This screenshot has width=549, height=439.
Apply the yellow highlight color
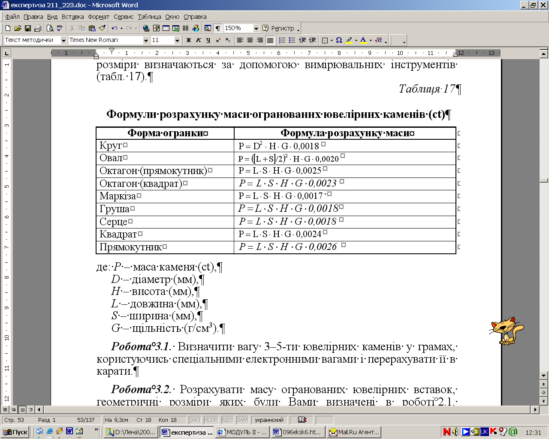coord(349,40)
